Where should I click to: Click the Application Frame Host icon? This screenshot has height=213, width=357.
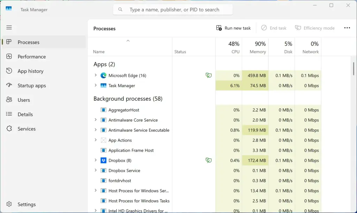pyautogui.click(x=103, y=150)
